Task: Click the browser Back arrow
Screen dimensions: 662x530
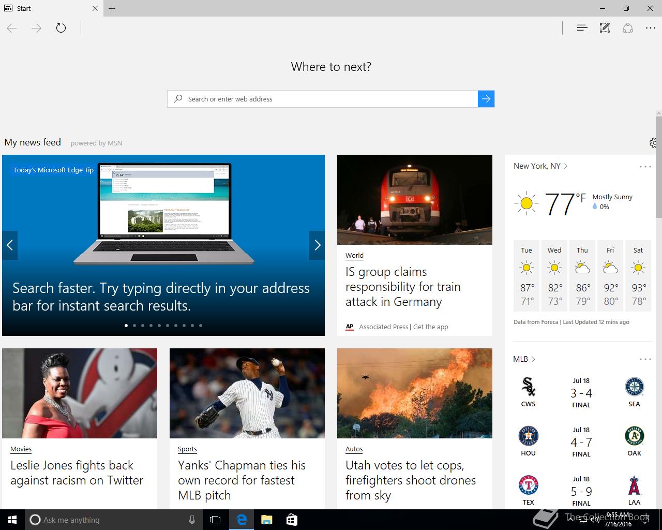Action: (x=12, y=28)
